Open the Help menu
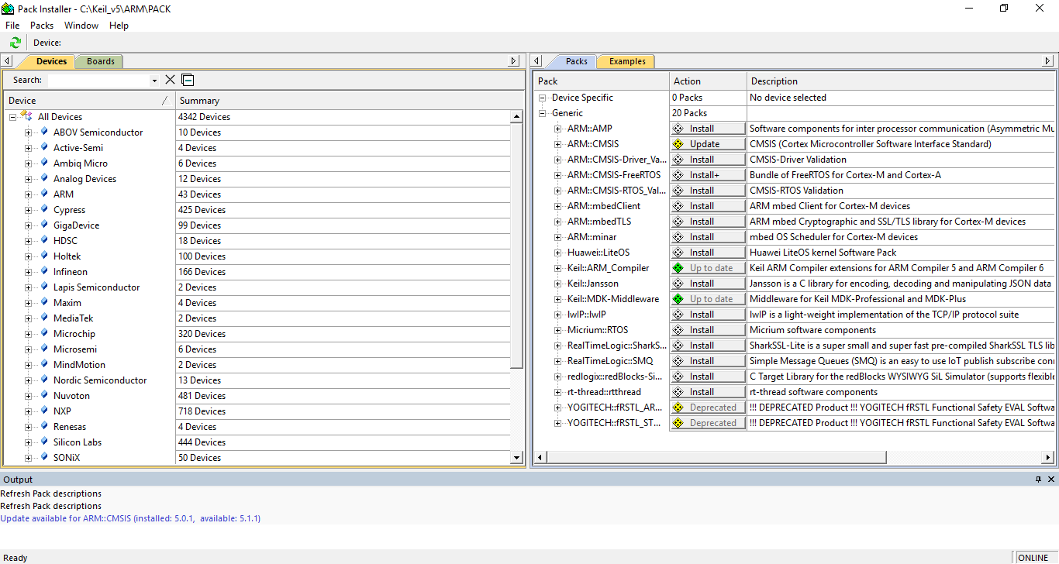 [x=119, y=26]
